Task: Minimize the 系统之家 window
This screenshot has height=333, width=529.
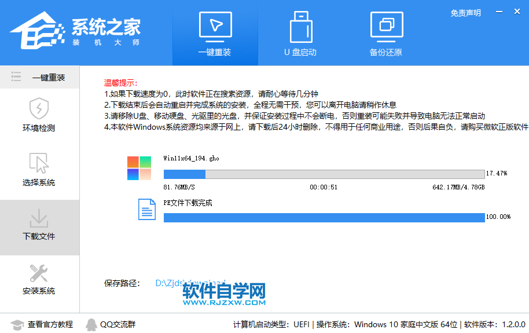Action: (499, 12)
